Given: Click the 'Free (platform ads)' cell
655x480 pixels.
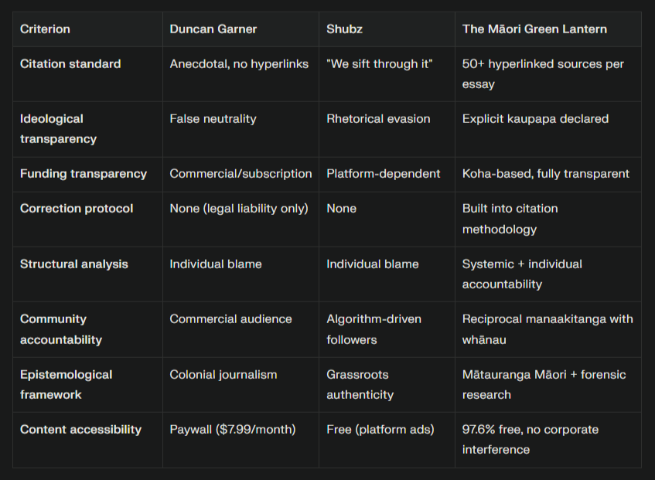Looking at the screenshot, I should [x=380, y=430].
